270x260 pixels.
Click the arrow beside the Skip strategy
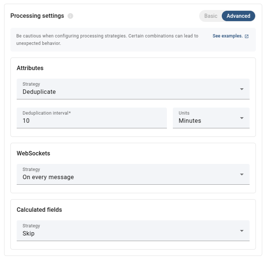pyautogui.click(x=242, y=231)
